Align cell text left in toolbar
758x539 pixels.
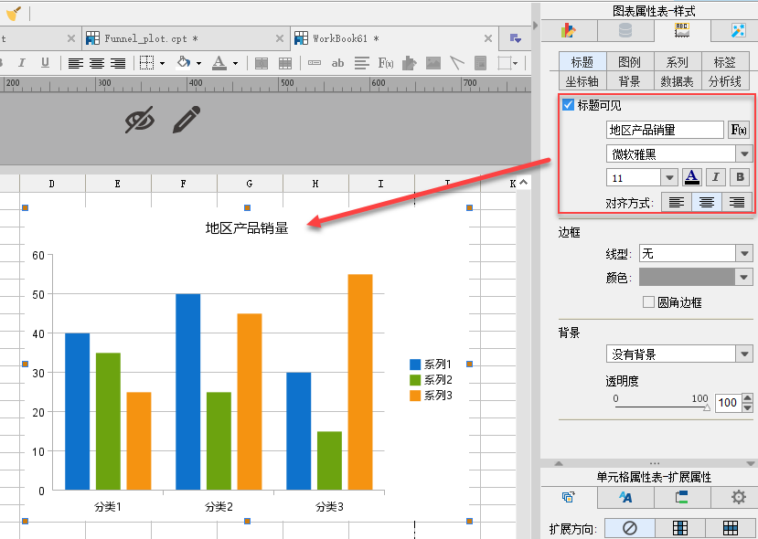75,63
